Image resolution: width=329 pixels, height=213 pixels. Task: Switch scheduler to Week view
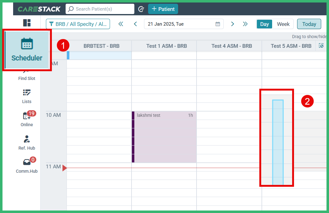(283, 24)
